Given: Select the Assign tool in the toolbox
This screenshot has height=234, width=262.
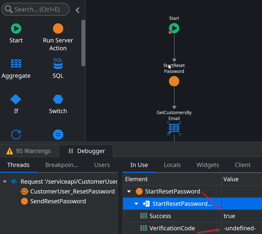Looking at the screenshot, I should (58, 134).
